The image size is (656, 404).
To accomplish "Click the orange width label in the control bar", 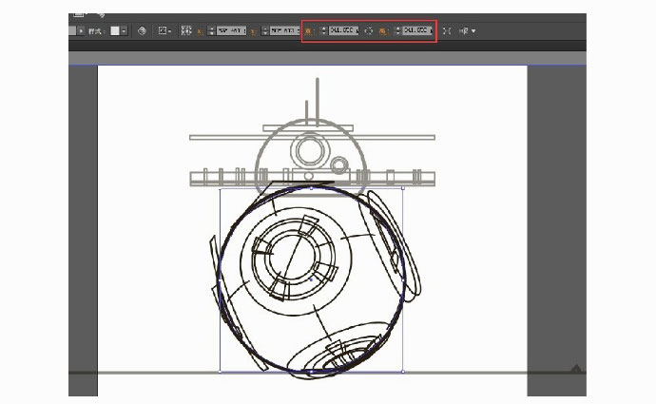I will [x=309, y=31].
